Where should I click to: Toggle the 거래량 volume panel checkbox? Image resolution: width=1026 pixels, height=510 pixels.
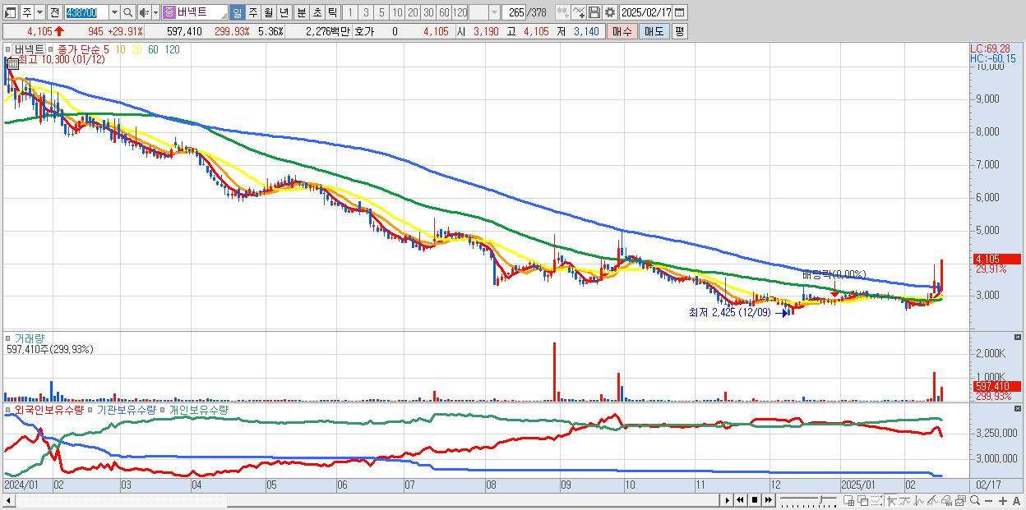coord(7,338)
